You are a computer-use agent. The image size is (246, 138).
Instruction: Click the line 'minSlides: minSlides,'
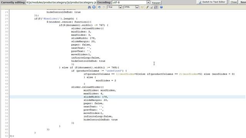coord(100,90)
